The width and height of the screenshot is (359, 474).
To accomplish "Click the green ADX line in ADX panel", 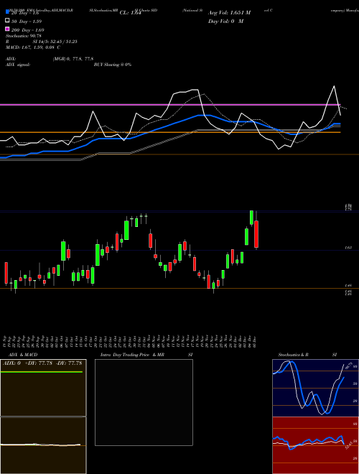I will (x=42, y=372).
